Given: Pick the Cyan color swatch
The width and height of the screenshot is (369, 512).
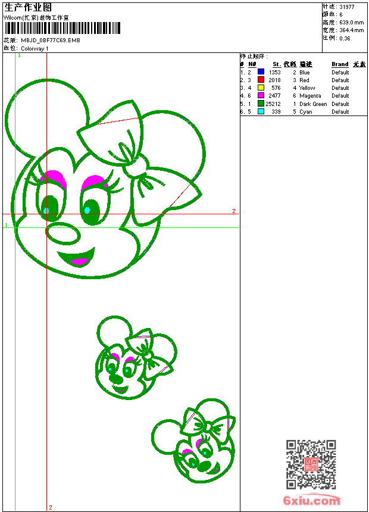Looking at the screenshot, I should click(x=261, y=111).
